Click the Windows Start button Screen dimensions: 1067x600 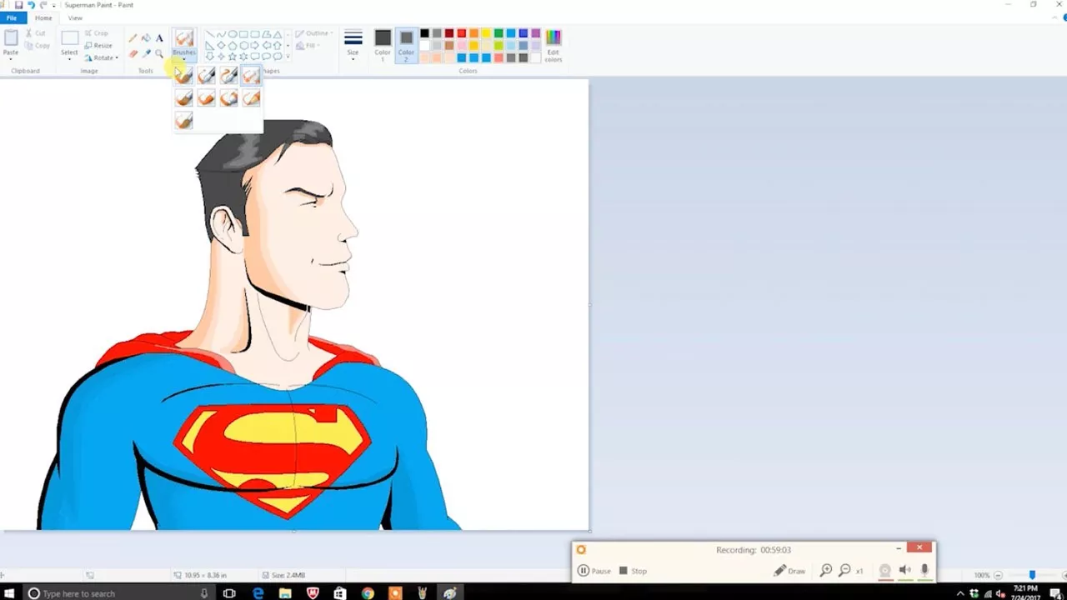(8, 593)
